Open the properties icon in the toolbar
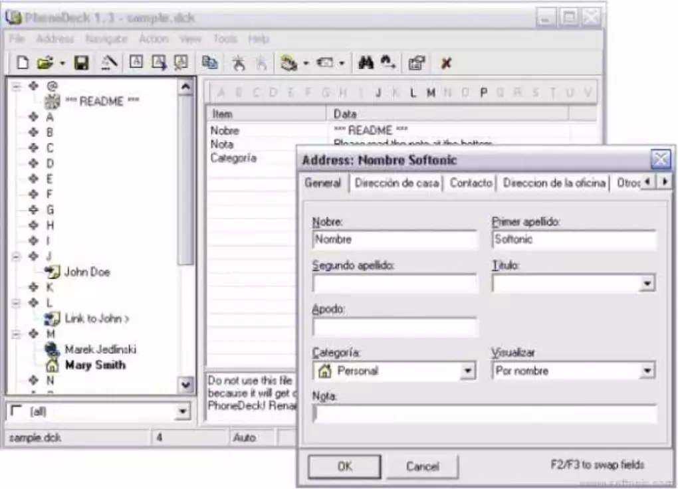 coord(417,63)
